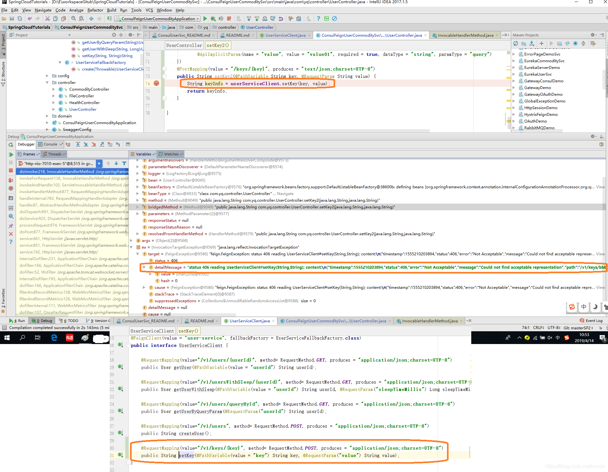Click Get Thread Dump camera icon
Screen dimensions: 608x472
[11, 198]
